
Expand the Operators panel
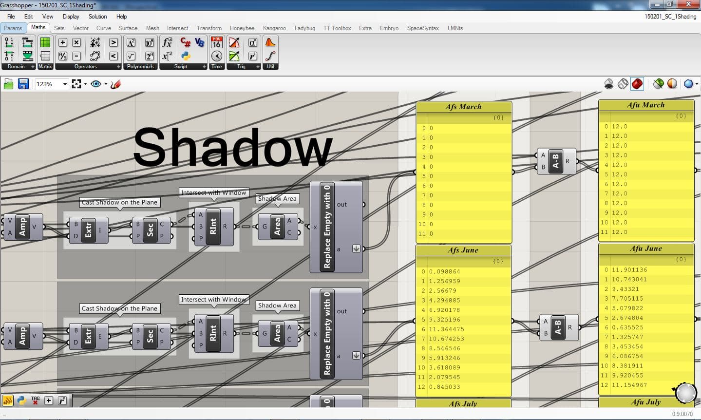click(x=118, y=67)
